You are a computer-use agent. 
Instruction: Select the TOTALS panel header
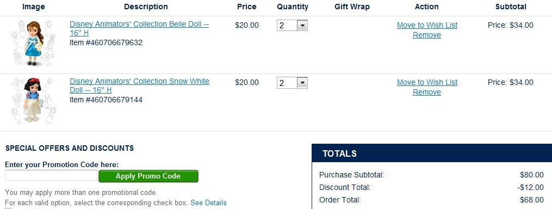click(432, 153)
